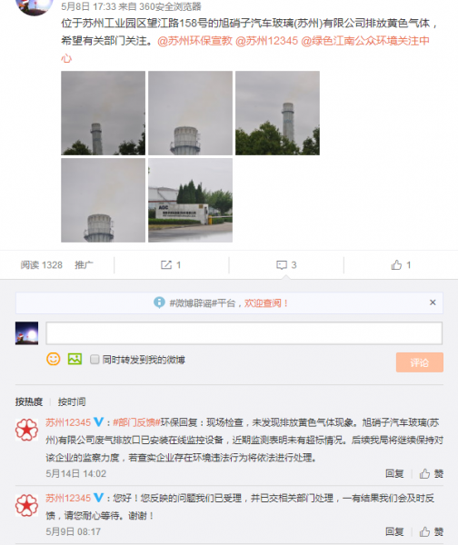Open the comments bubble icon
458x545 pixels.
(x=282, y=265)
